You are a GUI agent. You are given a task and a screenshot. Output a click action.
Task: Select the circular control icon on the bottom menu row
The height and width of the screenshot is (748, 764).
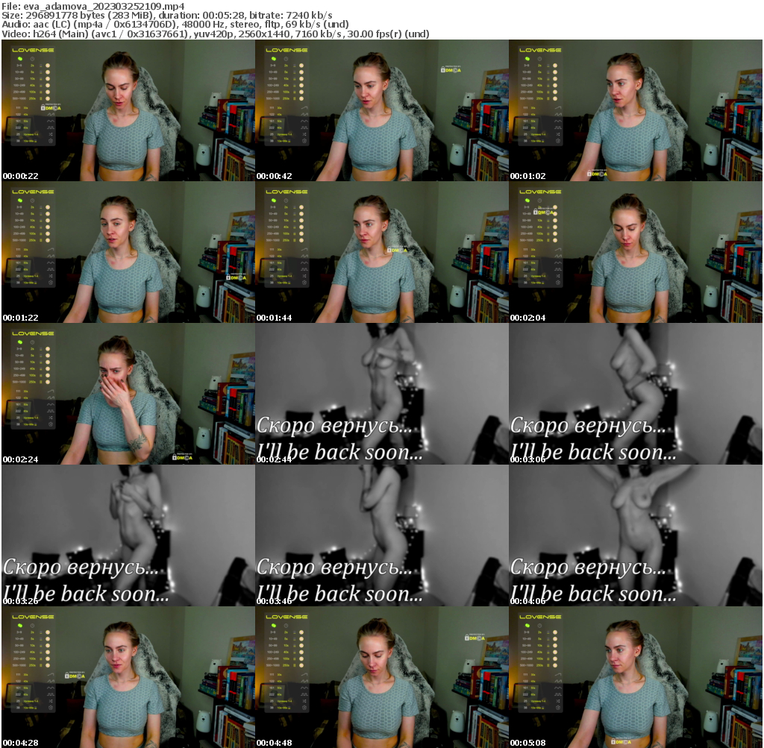coord(51,141)
